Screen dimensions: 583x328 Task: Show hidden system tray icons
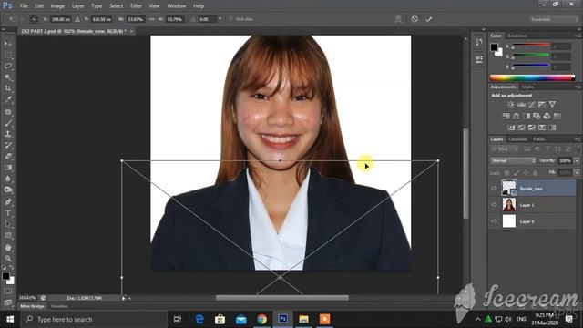click(477, 319)
